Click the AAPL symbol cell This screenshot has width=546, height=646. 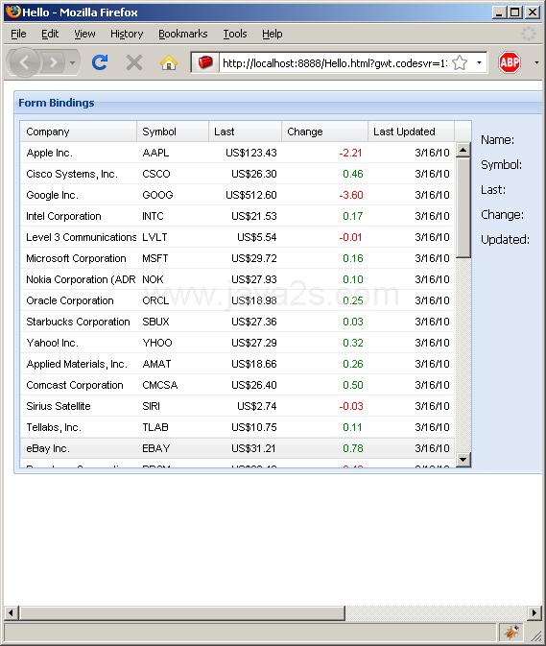[x=155, y=153]
